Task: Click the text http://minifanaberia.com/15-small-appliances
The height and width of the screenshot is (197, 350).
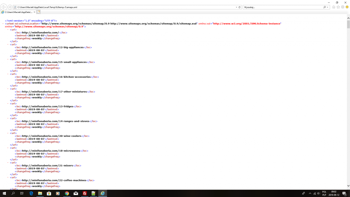Action: [54, 62]
